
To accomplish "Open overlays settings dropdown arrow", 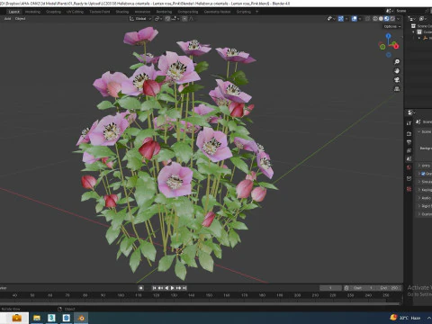I will [x=360, y=19].
